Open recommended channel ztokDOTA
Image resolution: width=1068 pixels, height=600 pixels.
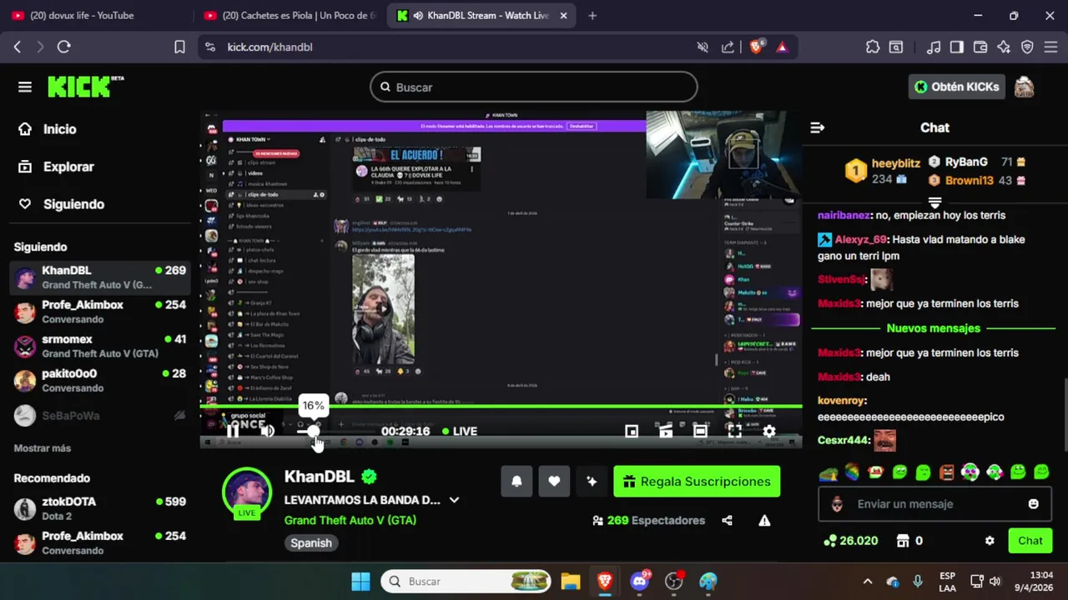point(99,508)
